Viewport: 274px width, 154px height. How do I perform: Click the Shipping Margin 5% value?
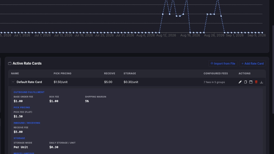[87, 101]
